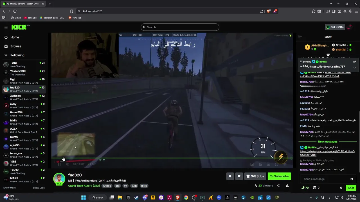Click Show More in sidebar
The height and width of the screenshot is (202, 360).
10,188
